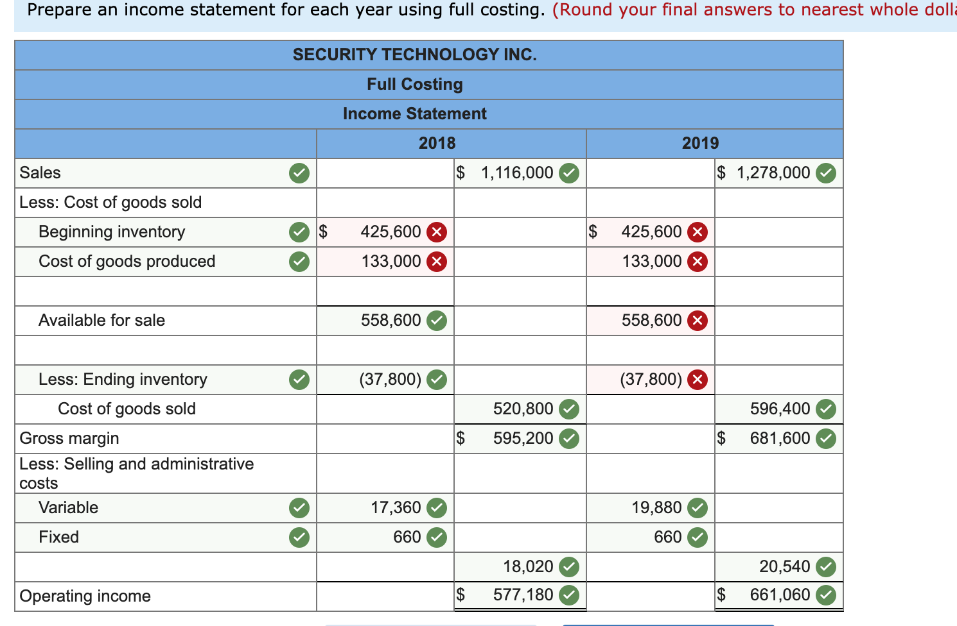Click the green check on 2018 fixed cost 660

point(437,537)
